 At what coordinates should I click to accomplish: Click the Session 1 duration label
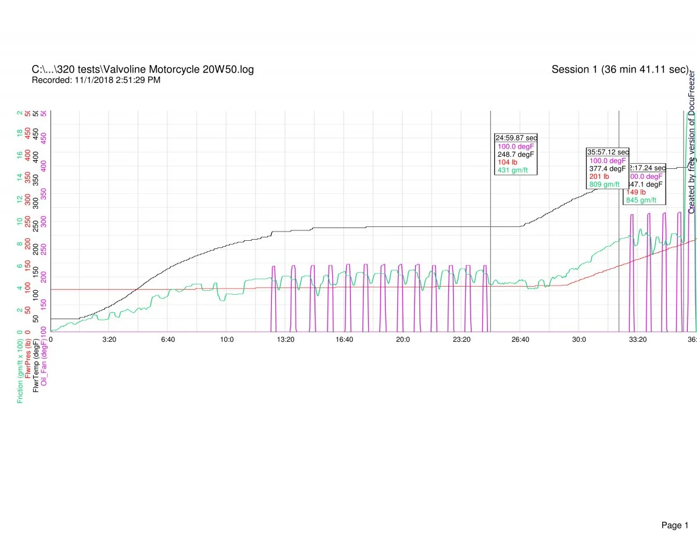[x=620, y=70]
